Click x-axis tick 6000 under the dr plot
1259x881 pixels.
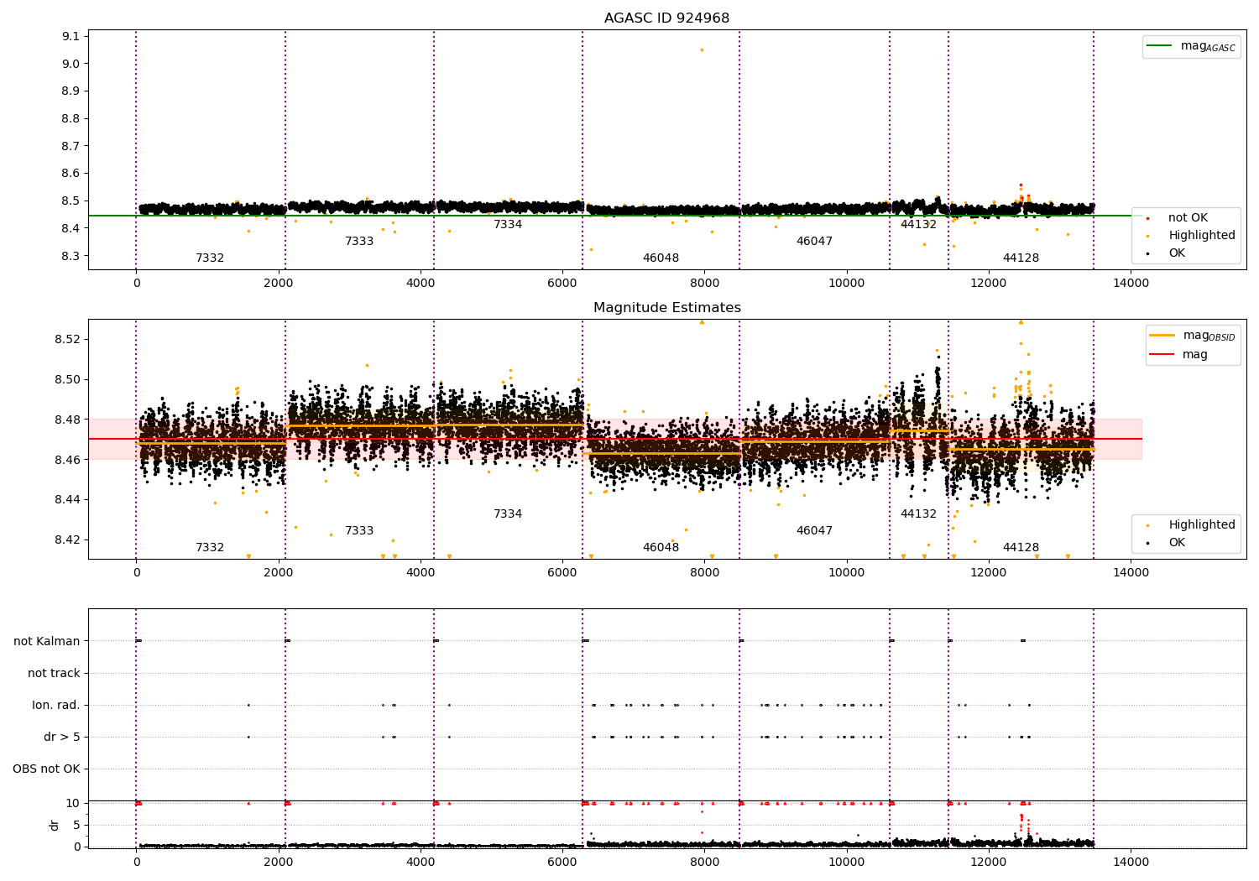click(562, 862)
